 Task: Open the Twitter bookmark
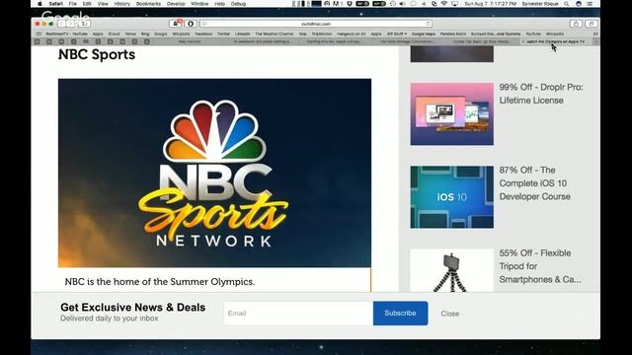click(223, 34)
